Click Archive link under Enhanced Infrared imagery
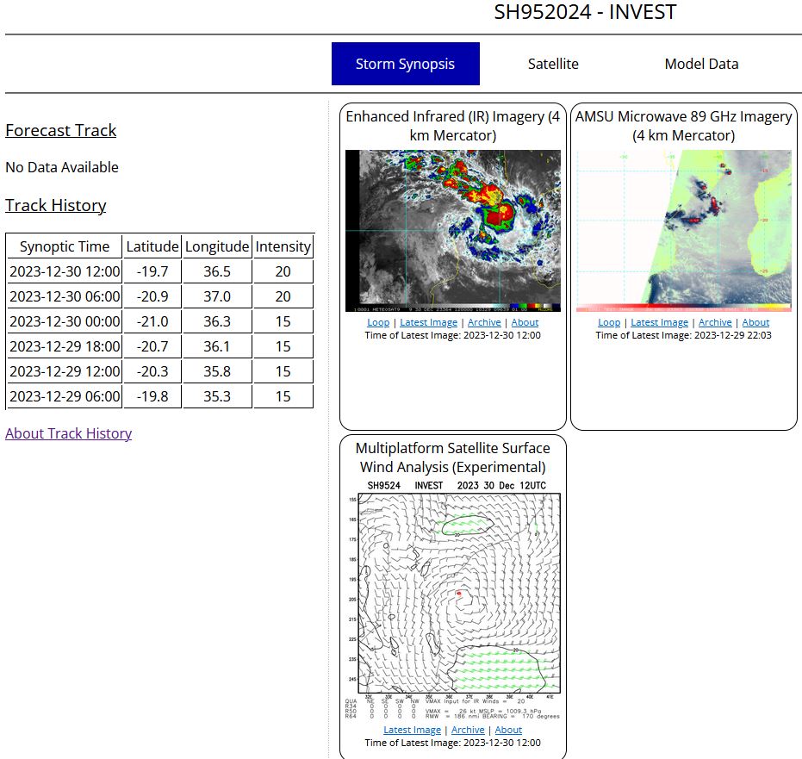The width and height of the screenshot is (802, 759). 484,322
